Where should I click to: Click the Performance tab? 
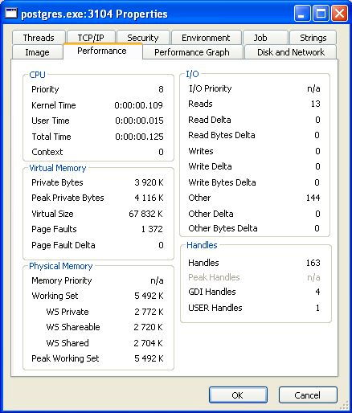point(102,51)
